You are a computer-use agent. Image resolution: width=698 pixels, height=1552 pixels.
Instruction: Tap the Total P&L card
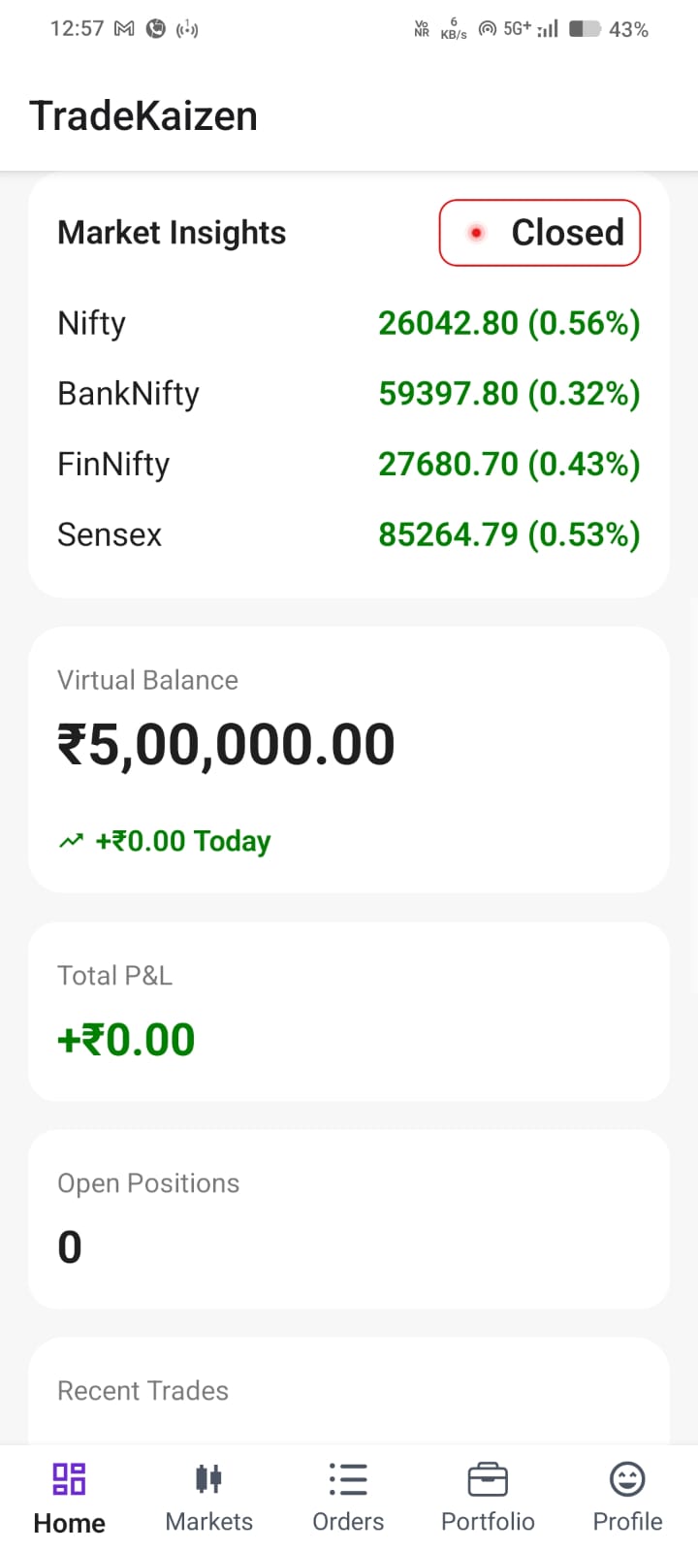348,1011
